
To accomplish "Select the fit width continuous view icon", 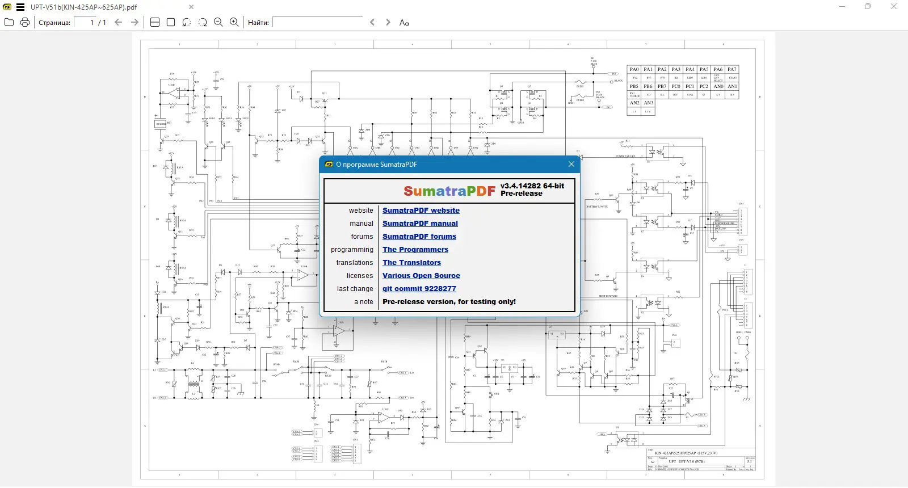I will [155, 22].
